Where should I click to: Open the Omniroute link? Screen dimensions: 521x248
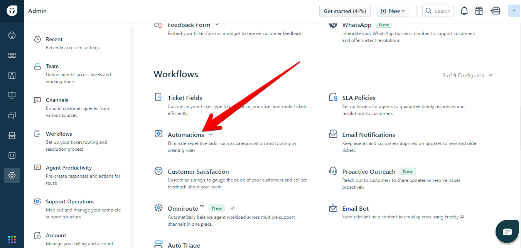click(x=186, y=208)
